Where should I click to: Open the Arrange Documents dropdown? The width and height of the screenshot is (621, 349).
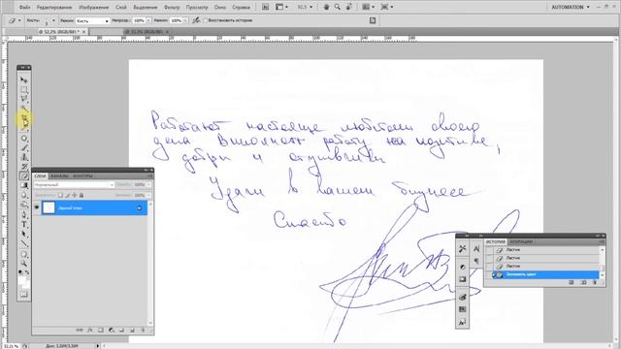[x=369, y=7]
